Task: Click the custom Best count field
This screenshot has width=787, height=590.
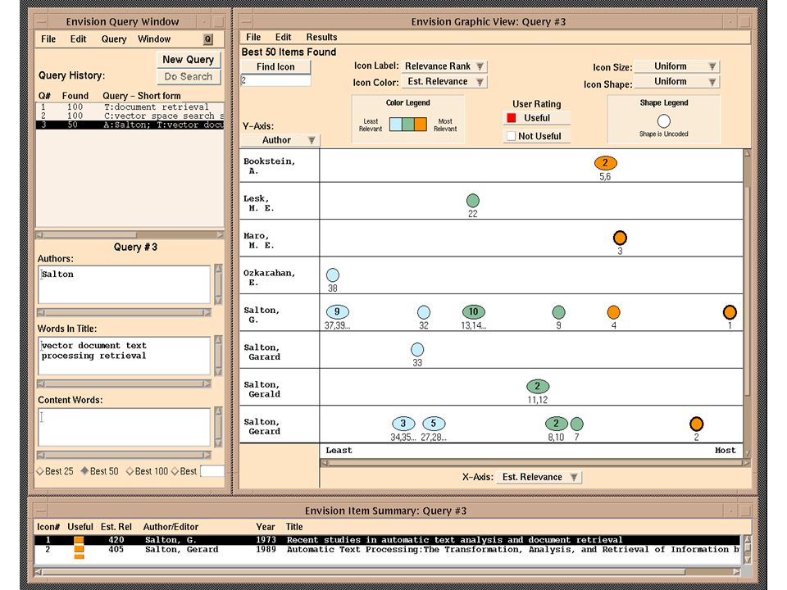Action: (212, 471)
